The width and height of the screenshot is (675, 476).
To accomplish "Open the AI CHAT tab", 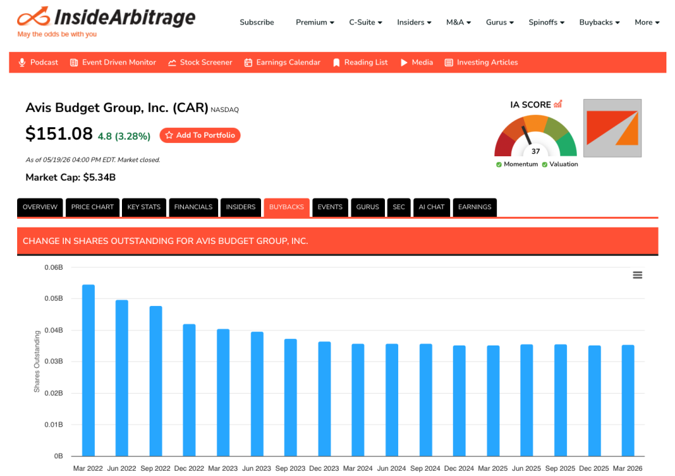I will click(x=431, y=207).
